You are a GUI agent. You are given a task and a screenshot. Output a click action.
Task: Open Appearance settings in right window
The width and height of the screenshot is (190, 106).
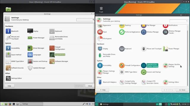click(x=104, y=26)
